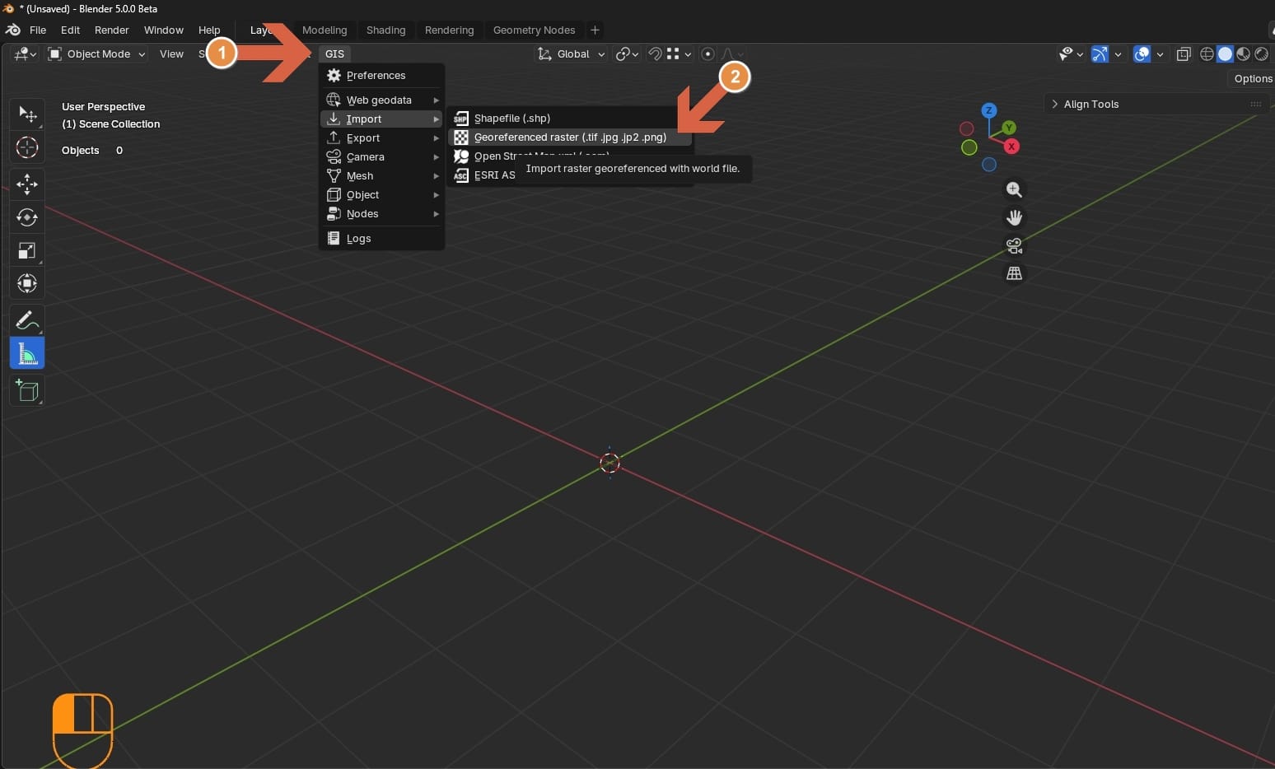Click the green Y axis on navigation gizmo
Screen dimensions: 1275x769
[1009, 128]
